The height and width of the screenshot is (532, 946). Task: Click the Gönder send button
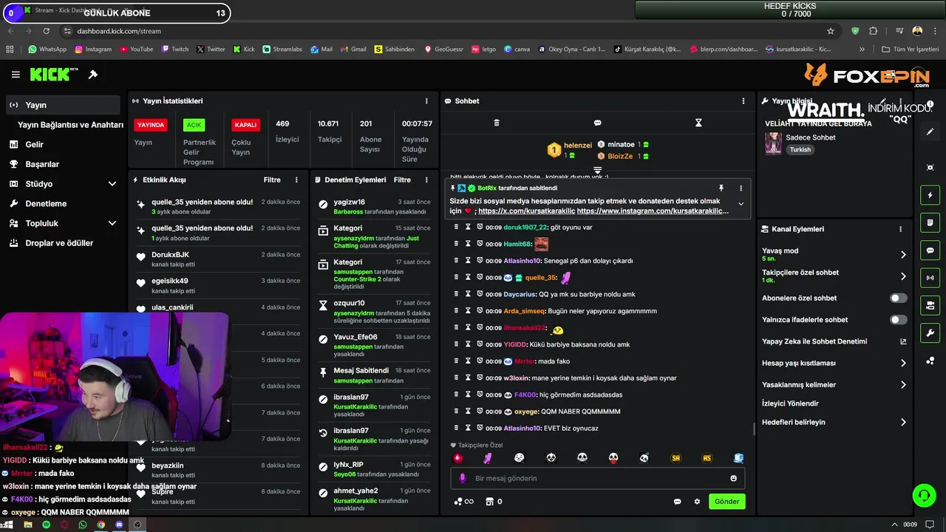(x=726, y=502)
